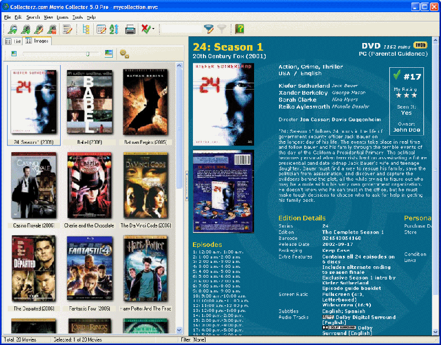Click the Collectorz app icon in title bar
The height and width of the screenshot is (345, 441).
pos(6,6)
